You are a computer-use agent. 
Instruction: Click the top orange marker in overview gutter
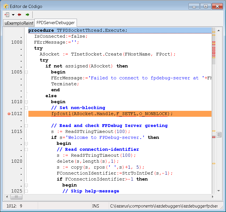coord(214,32)
